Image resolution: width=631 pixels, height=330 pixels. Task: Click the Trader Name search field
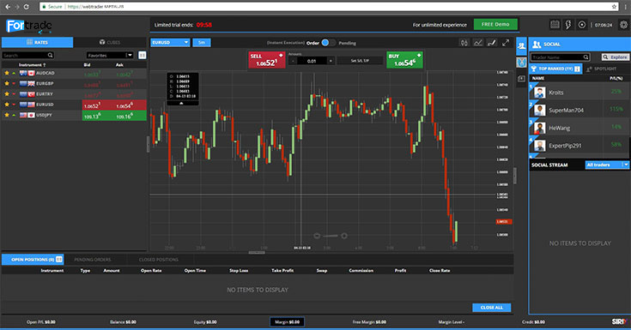[560, 57]
